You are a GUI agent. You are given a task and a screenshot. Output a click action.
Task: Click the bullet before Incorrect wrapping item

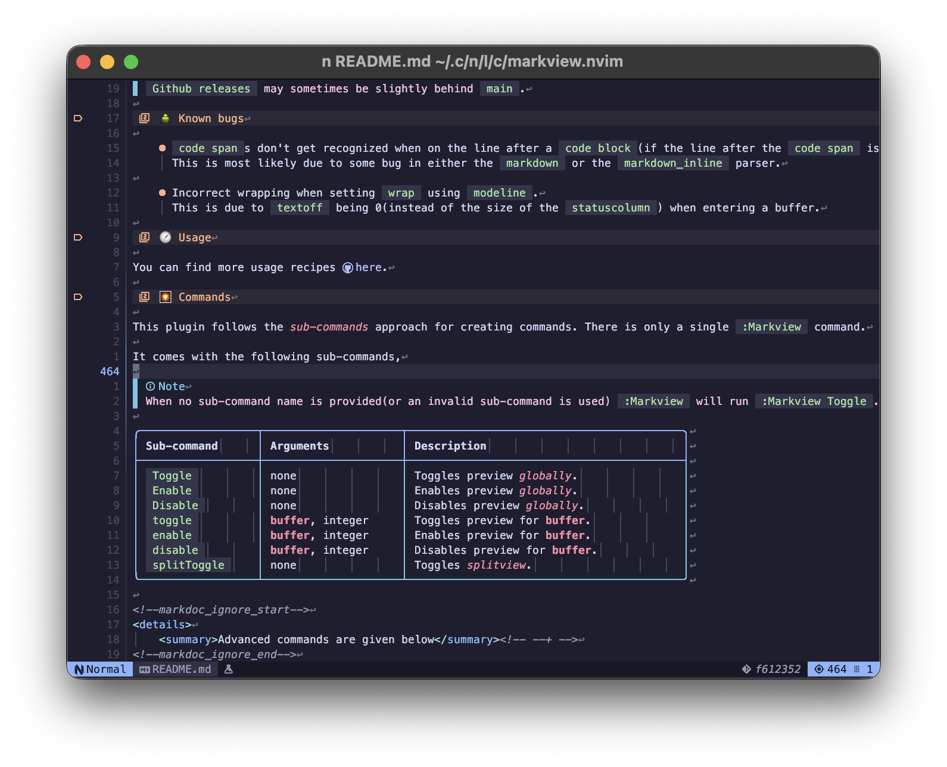point(162,193)
